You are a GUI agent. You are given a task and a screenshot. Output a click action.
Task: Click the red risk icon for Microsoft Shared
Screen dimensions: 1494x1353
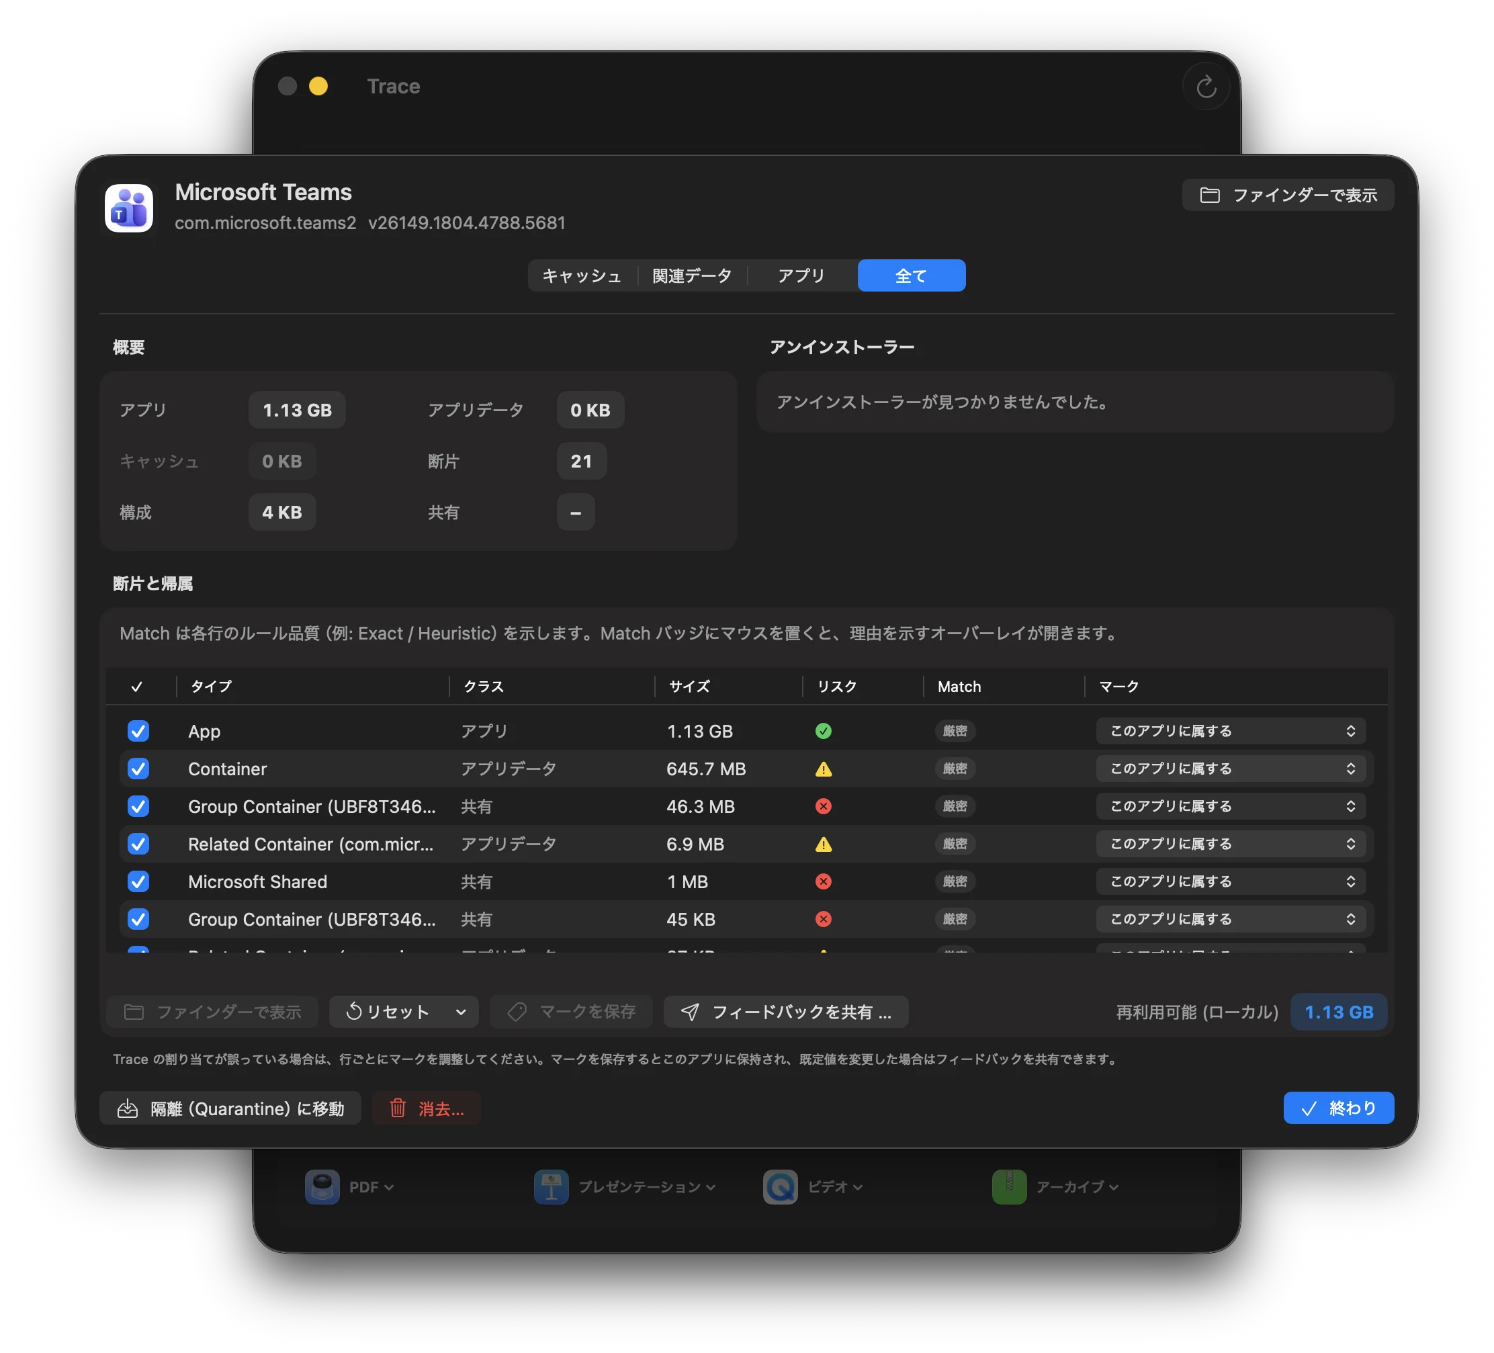coord(824,882)
